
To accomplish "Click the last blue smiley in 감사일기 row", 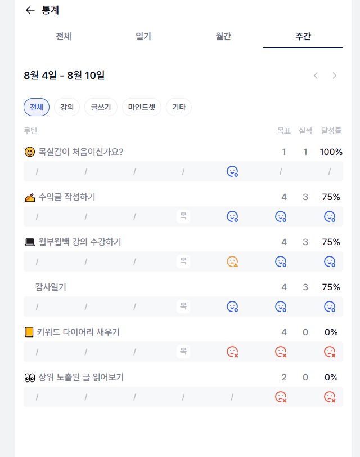I will pos(330,307).
